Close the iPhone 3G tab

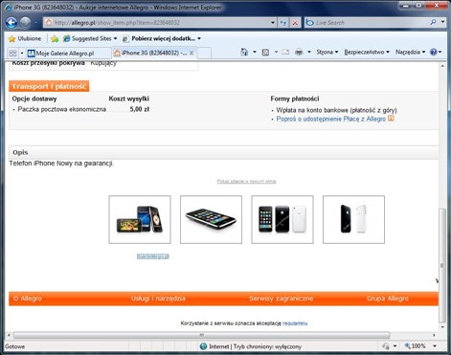click(x=192, y=53)
